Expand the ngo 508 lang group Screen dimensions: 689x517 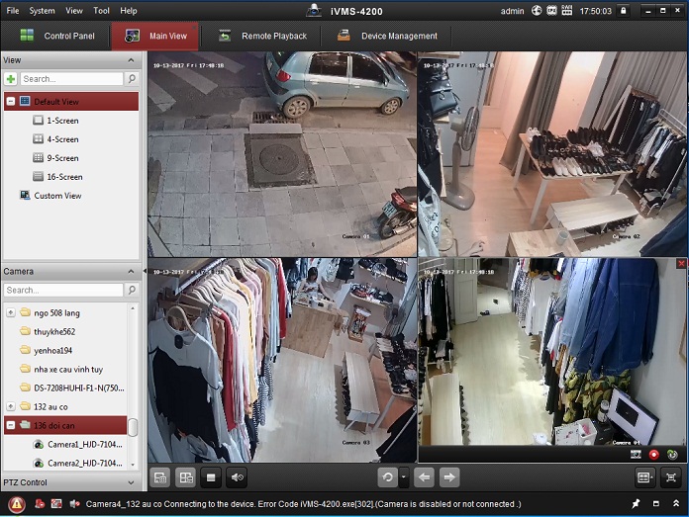point(11,312)
